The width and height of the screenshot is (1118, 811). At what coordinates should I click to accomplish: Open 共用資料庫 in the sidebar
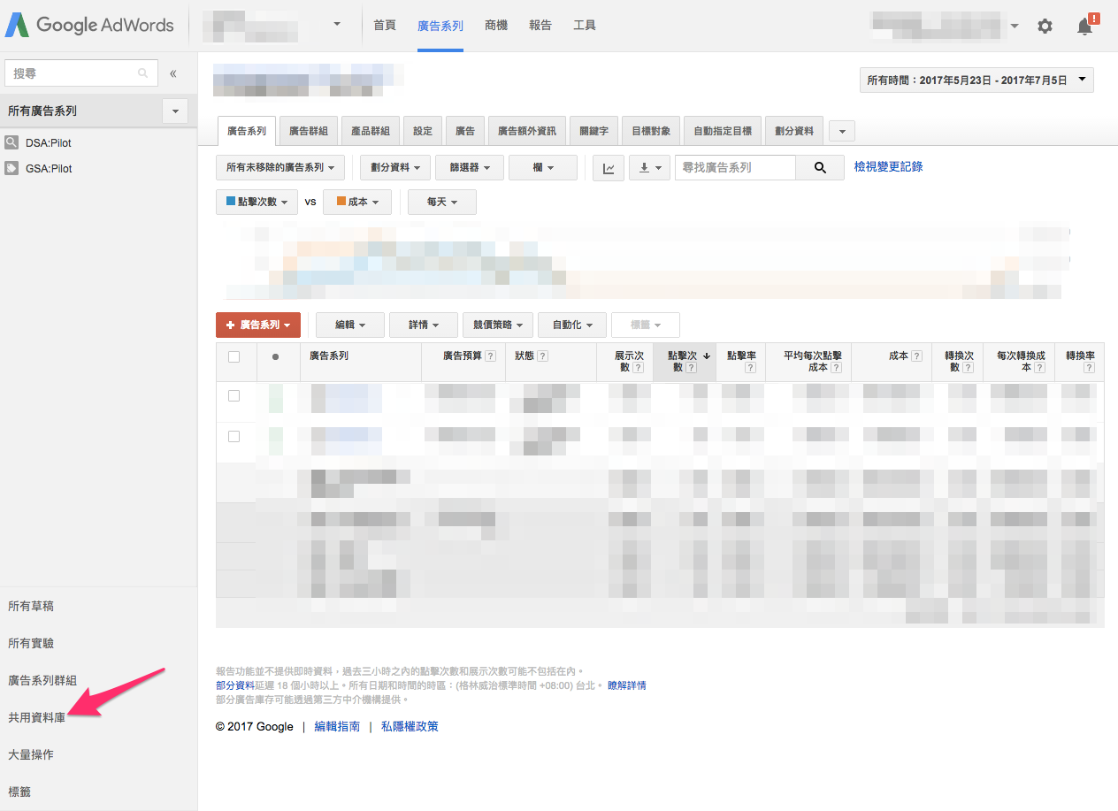tap(36, 717)
